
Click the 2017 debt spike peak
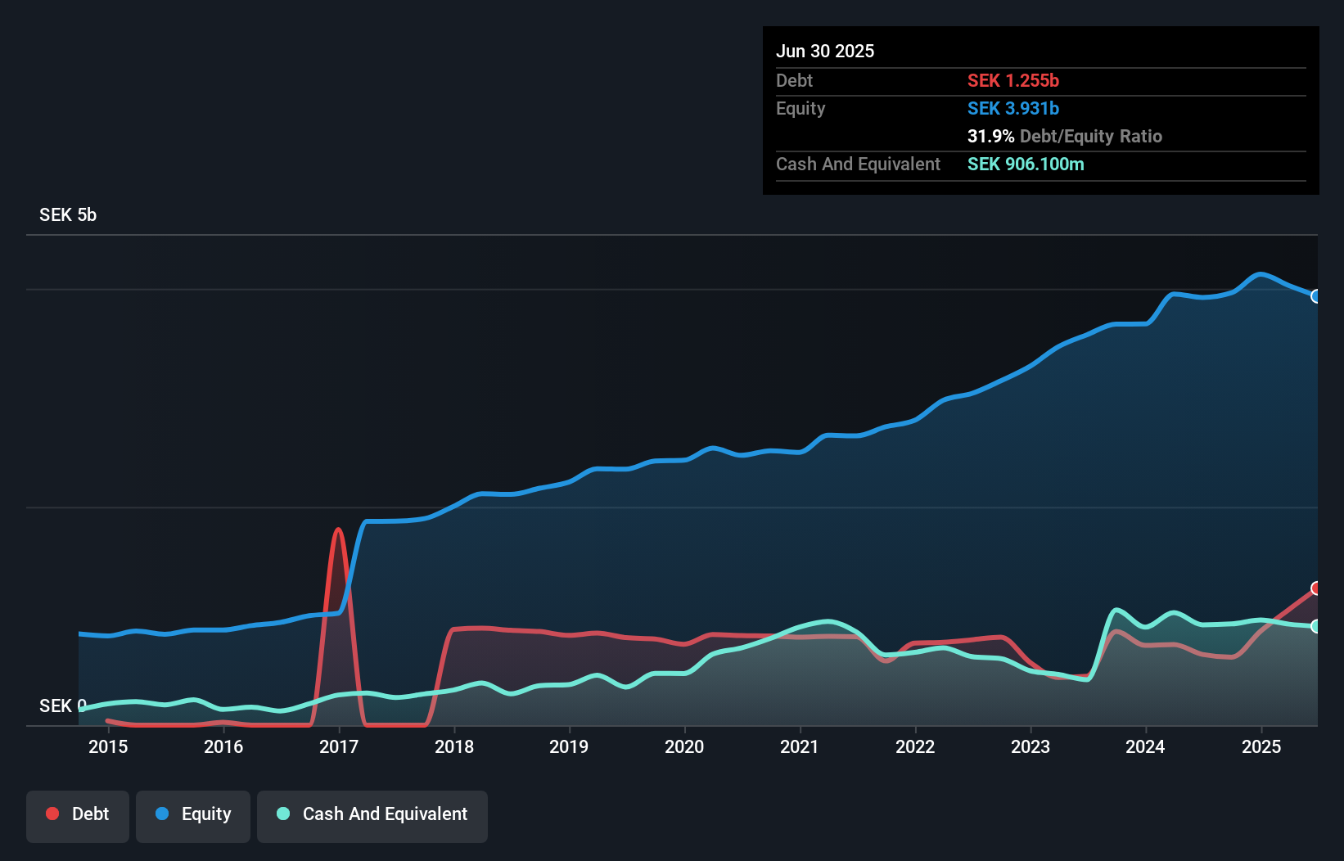click(338, 530)
